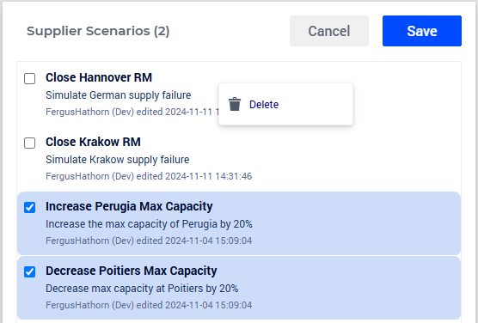Viewport: 478px width, 323px height.
Task: Click Krakow scenario edited timestamp line
Action: pyautogui.click(x=149, y=176)
